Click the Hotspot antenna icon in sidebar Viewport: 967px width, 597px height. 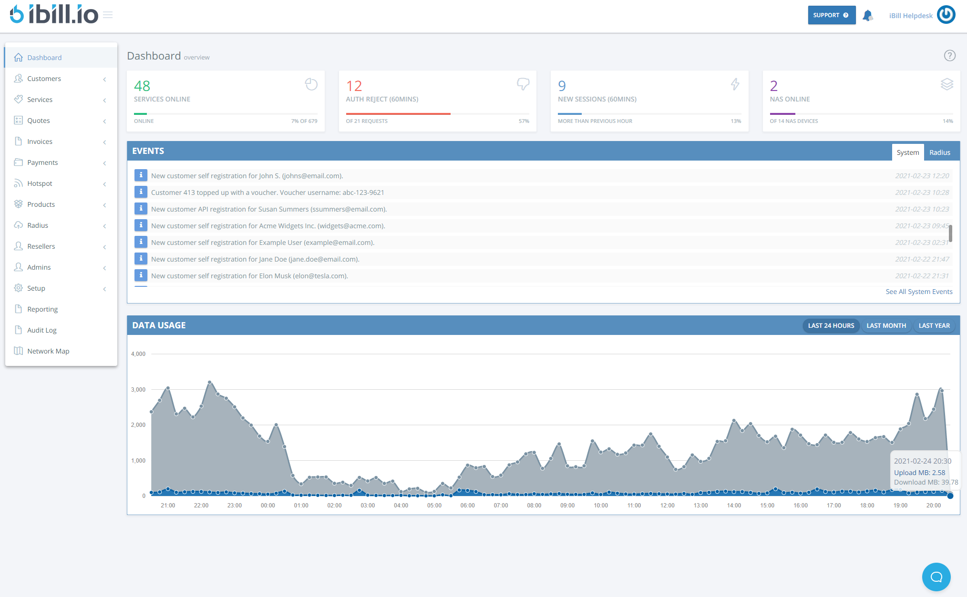pos(18,183)
